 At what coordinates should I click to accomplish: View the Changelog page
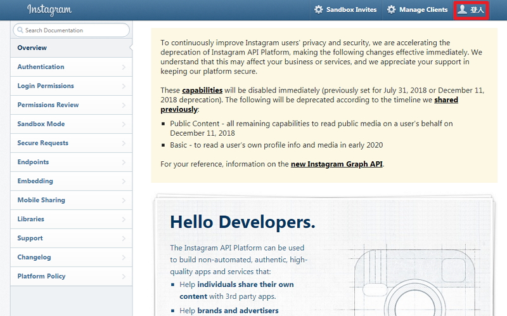[71, 258]
